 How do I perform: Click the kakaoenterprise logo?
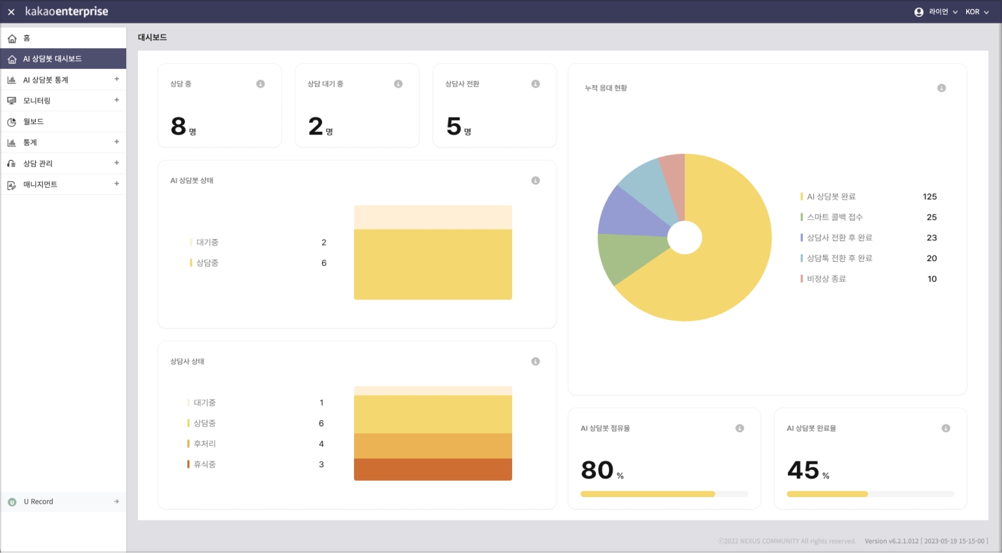[x=66, y=12]
